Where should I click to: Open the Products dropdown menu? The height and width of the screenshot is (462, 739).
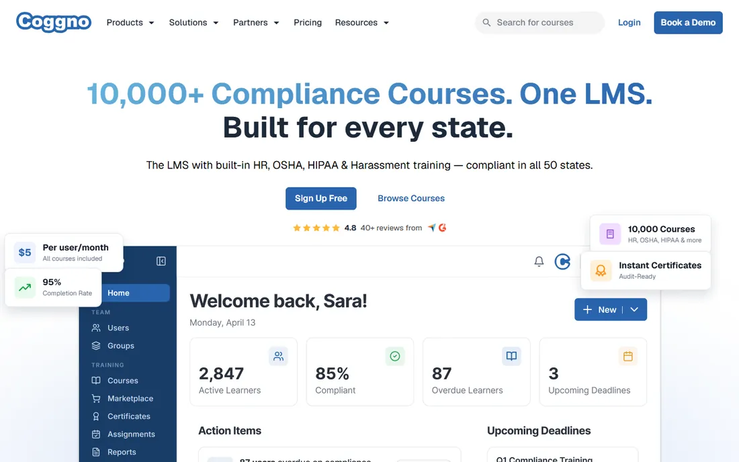(x=130, y=23)
